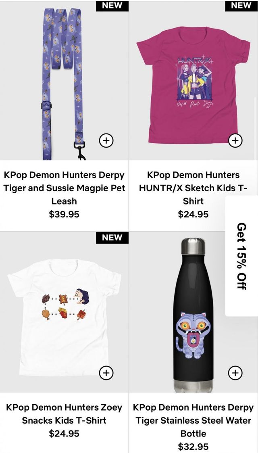Click the plus icon on Zoey Snacks T-Shirt
The height and width of the screenshot is (453, 258).
[106, 373]
